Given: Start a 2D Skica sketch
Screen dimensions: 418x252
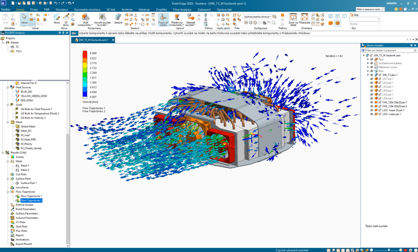Looking at the screenshot, I should 57,19.
